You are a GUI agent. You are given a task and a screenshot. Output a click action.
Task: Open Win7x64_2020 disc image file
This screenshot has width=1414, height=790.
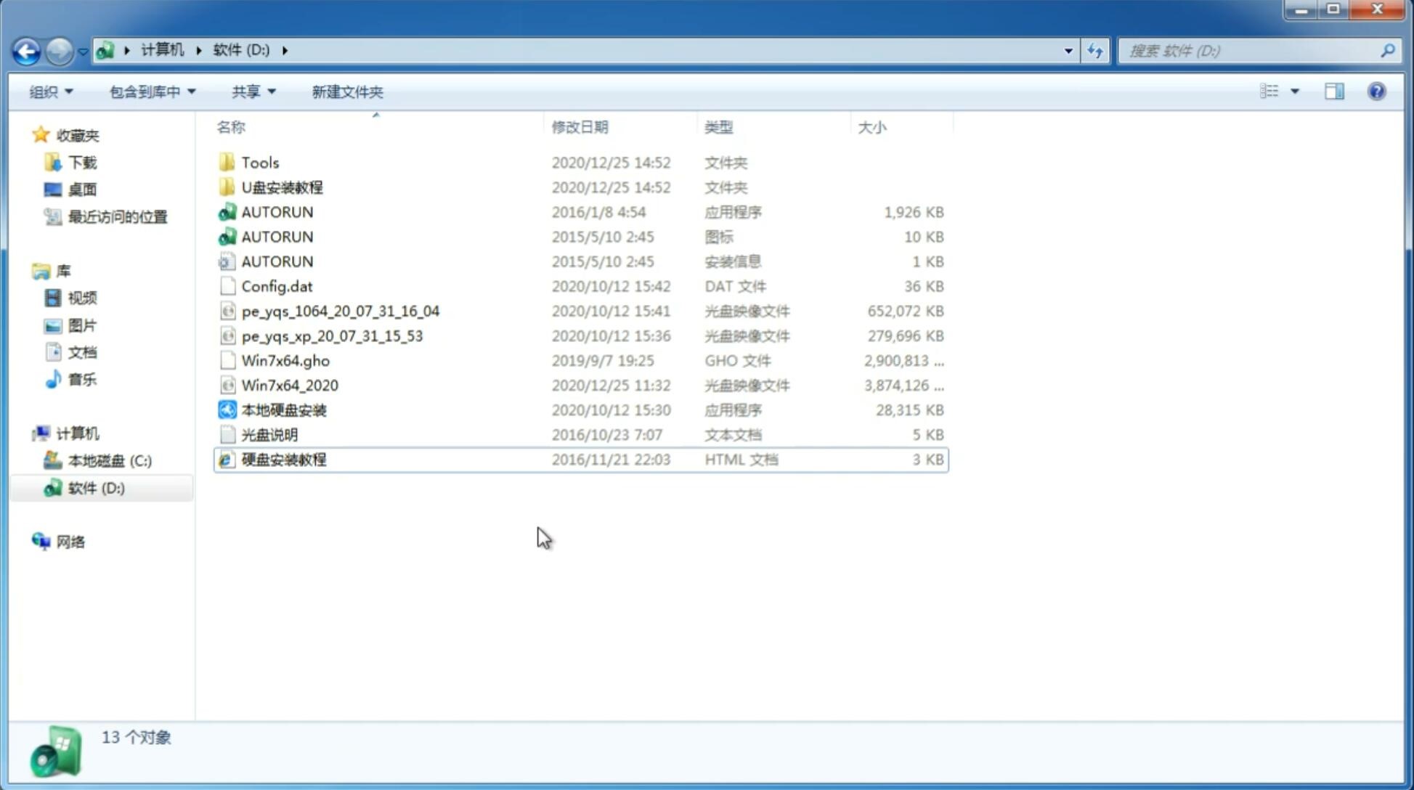289,384
